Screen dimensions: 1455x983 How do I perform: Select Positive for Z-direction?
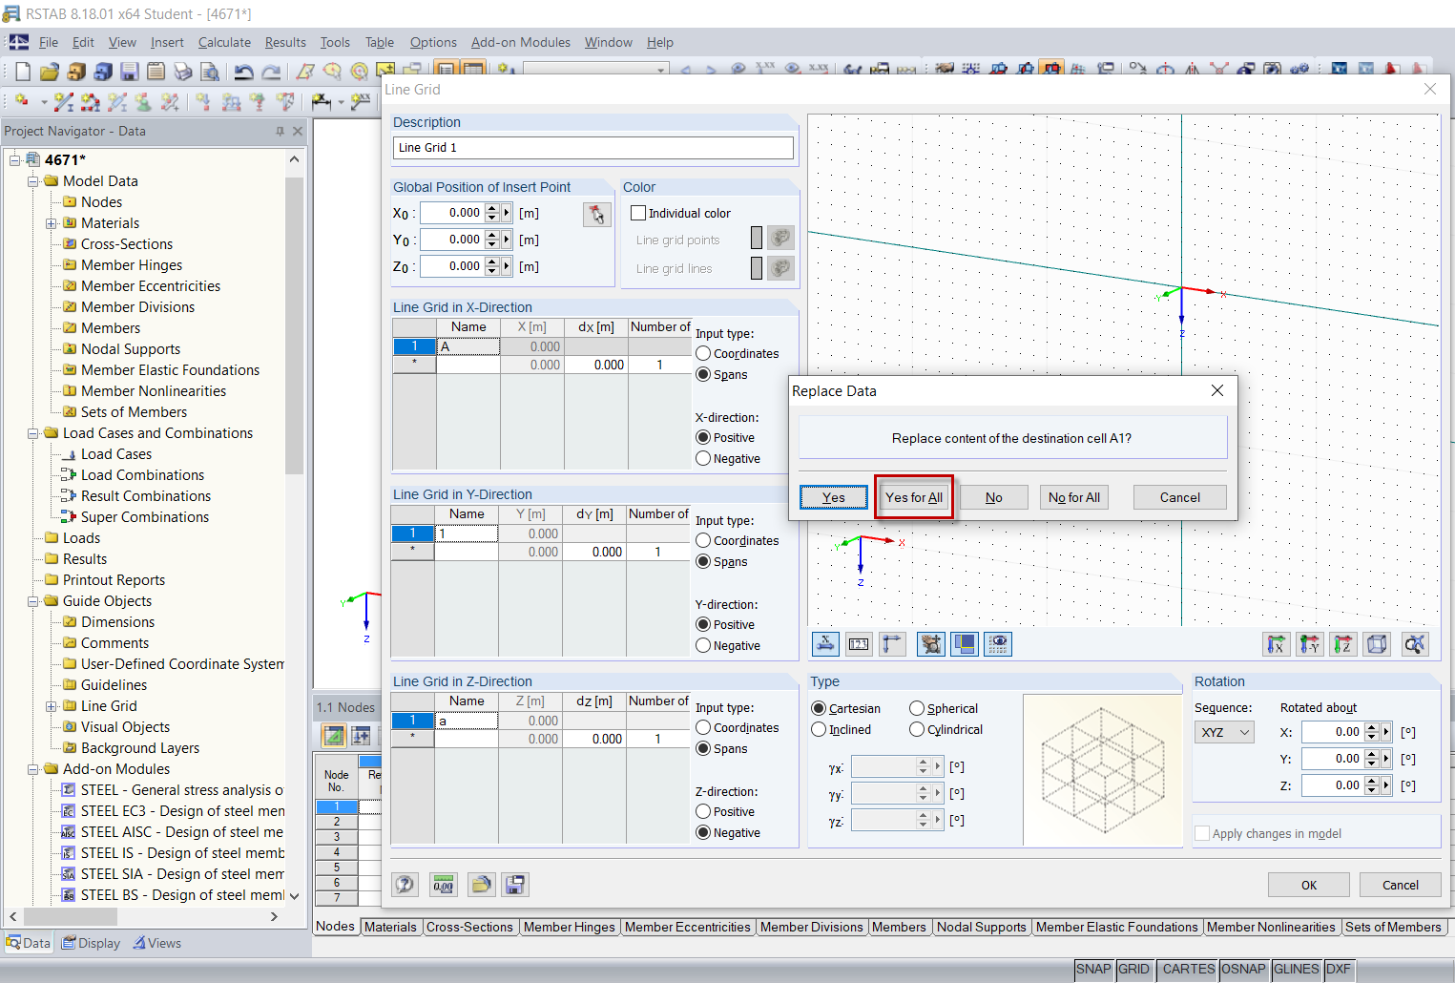[703, 811]
